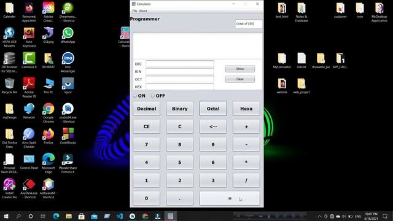Click the Show button
Screen dimensions: 393x221
click(240, 69)
